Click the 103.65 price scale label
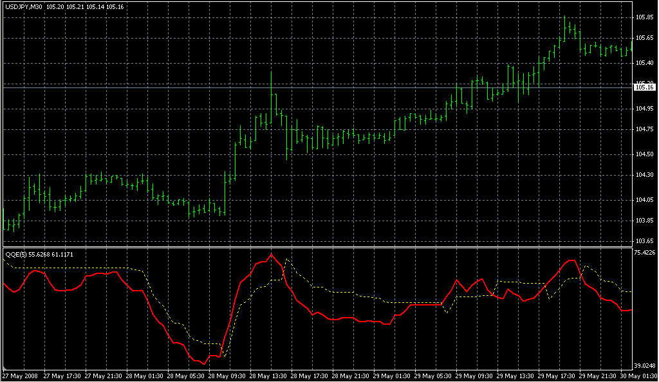The width and height of the screenshot is (659, 382). click(645, 241)
